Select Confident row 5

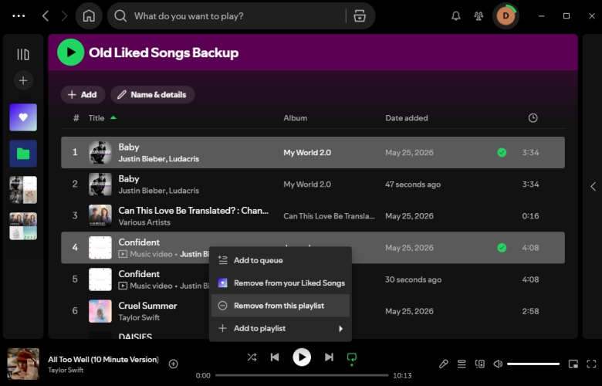[313, 279]
